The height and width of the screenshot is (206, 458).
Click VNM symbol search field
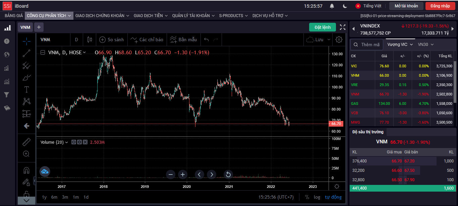point(53,40)
